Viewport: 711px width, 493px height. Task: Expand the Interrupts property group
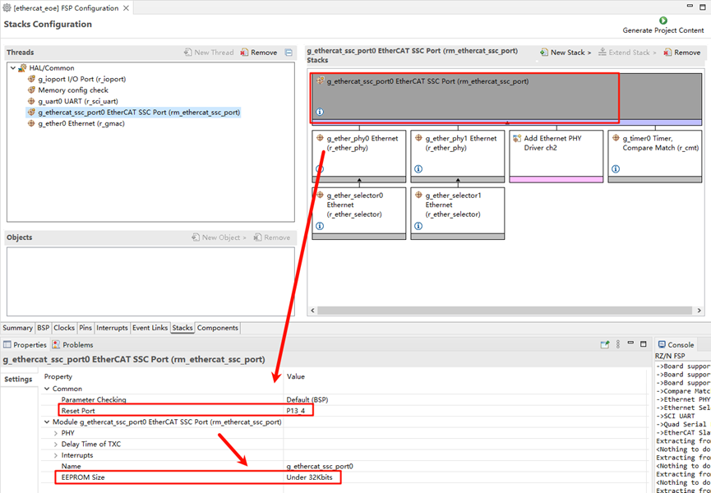point(56,455)
